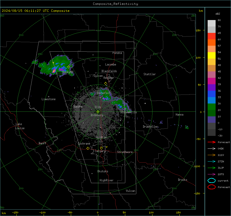Click the red forecast arrow in legend

211,142
